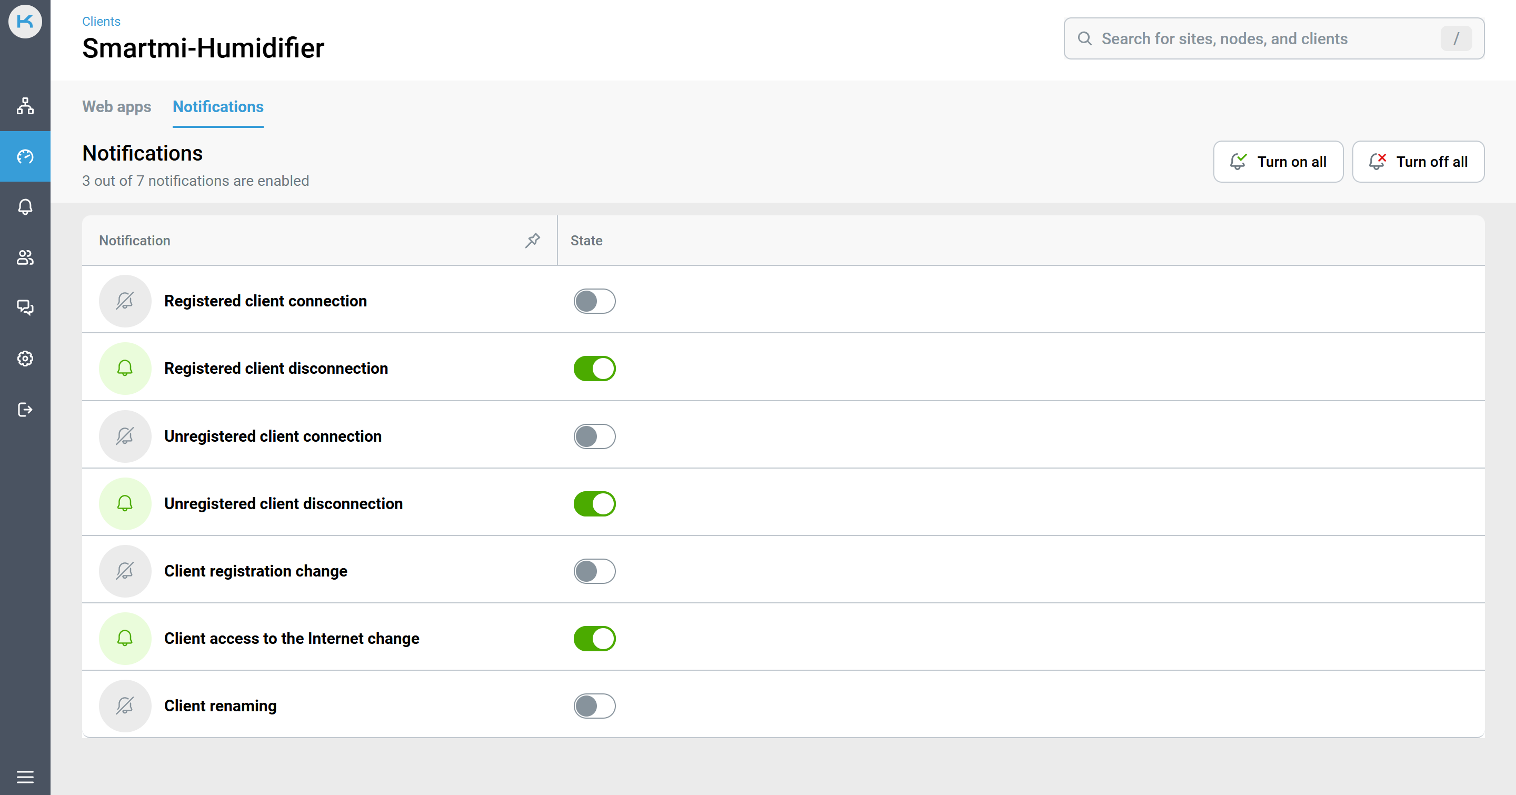Open the settings gear sidebar icon
Viewport: 1516px width, 795px height.
pyautogui.click(x=25, y=359)
